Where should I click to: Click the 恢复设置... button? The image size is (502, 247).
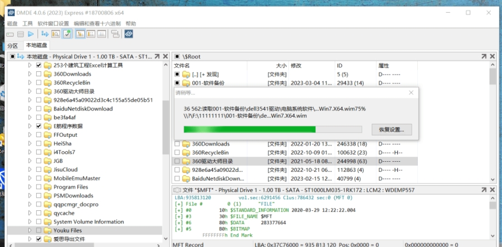[392, 129]
